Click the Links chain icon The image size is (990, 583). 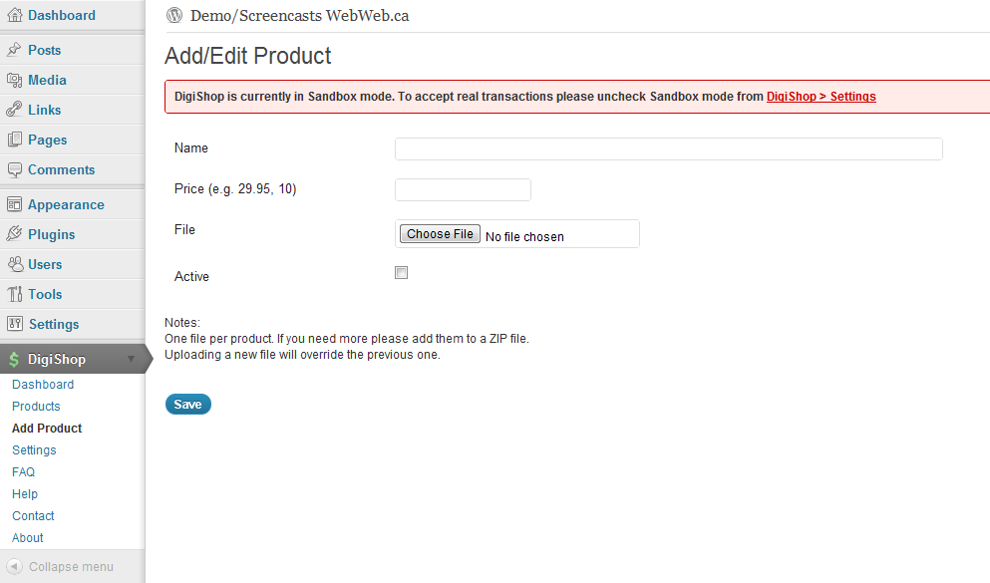[14, 110]
